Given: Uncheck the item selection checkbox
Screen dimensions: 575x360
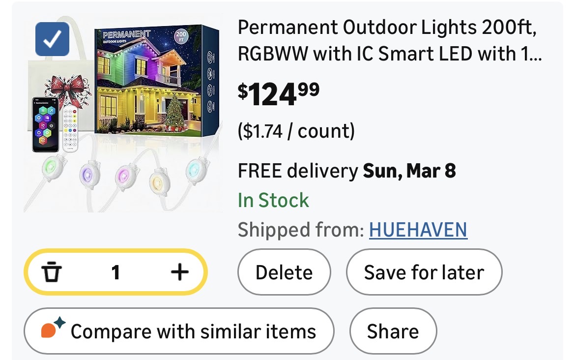Looking at the screenshot, I should [x=52, y=39].
